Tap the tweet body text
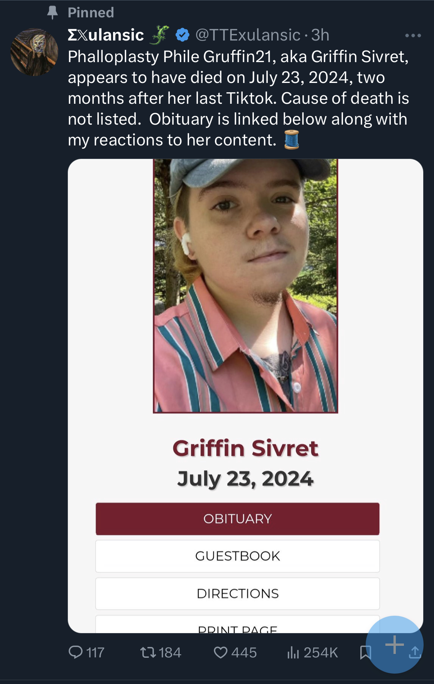 238,98
